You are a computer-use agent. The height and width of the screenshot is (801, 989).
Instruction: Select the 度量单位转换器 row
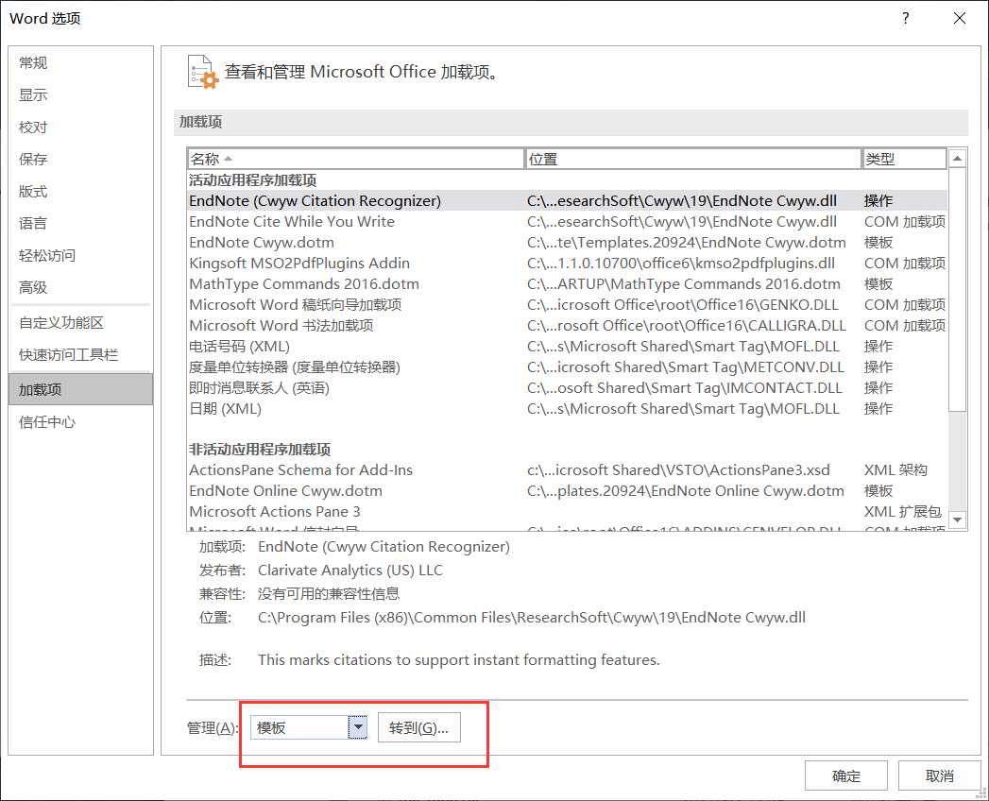click(567, 367)
